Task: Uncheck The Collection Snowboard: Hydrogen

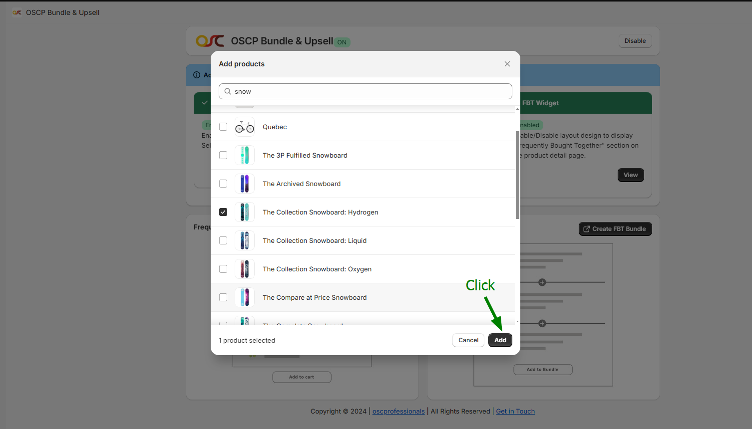Action: (223, 213)
